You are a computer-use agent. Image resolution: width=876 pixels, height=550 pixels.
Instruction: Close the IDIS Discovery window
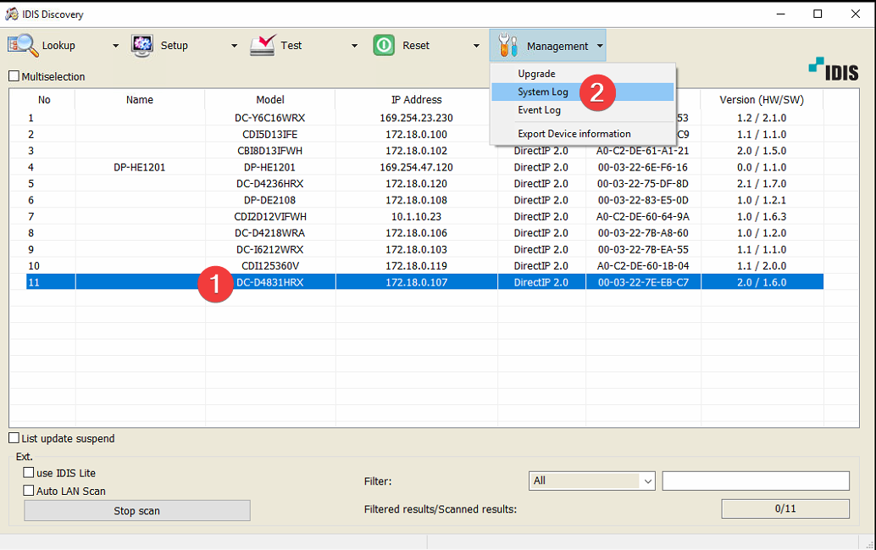pyautogui.click(x=856, y=14)
